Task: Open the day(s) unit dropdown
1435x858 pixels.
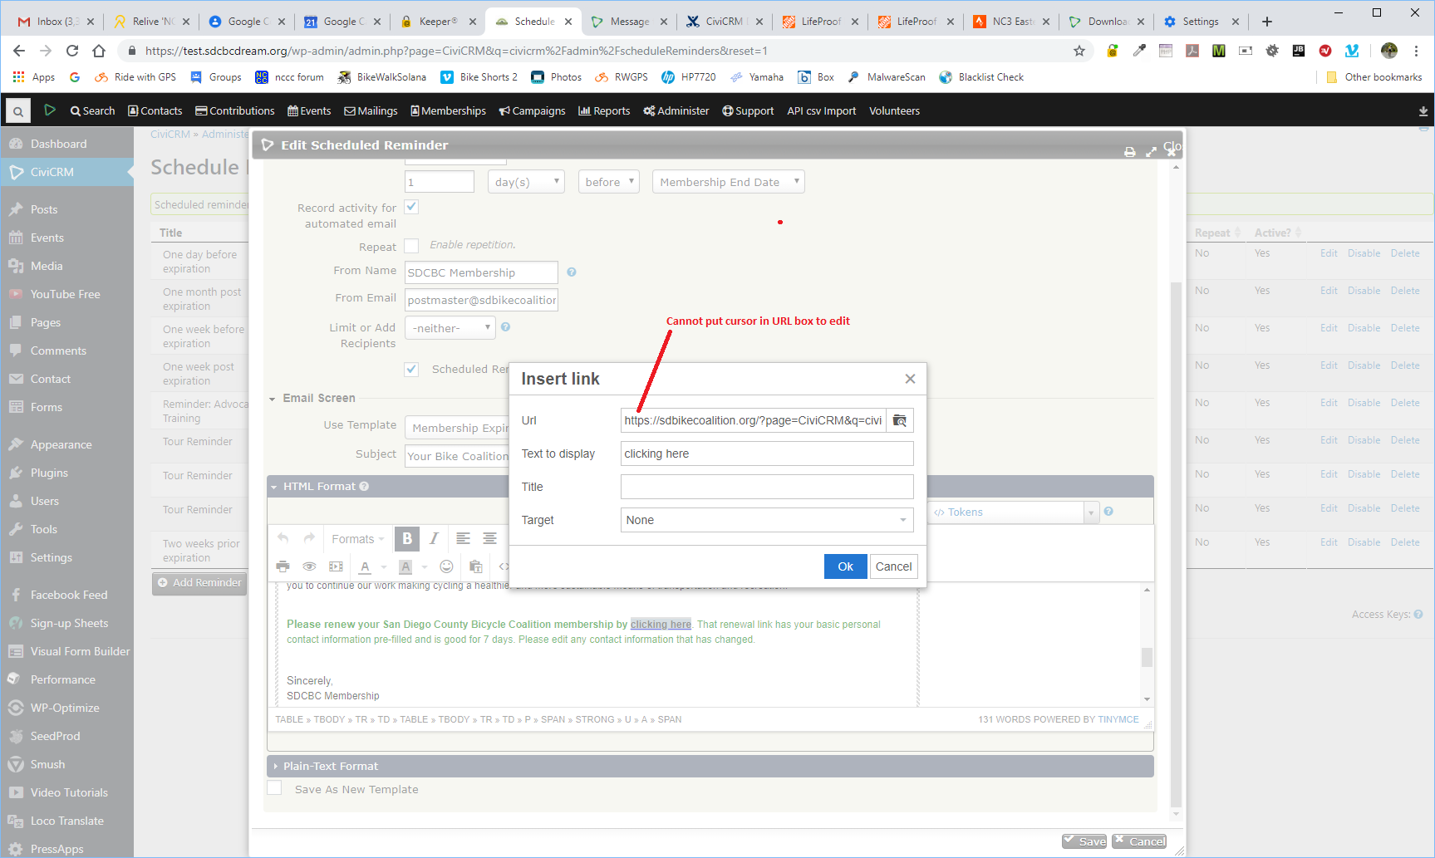Action: click(x=526, y=182)
